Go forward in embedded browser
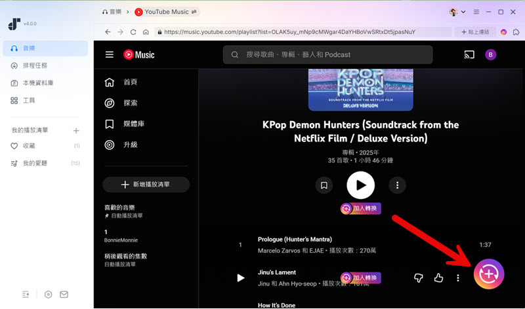Image resolution: width=525 pixels, height=309 pixels. click(x=121, y=32)
